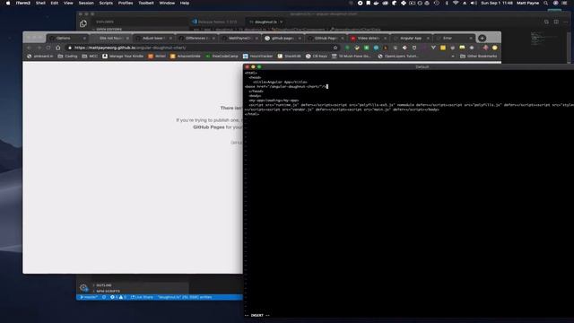Click the Bluetooth icon in menu bar
The height and width of the screenshot is (323, 574).
coord(447,3)
